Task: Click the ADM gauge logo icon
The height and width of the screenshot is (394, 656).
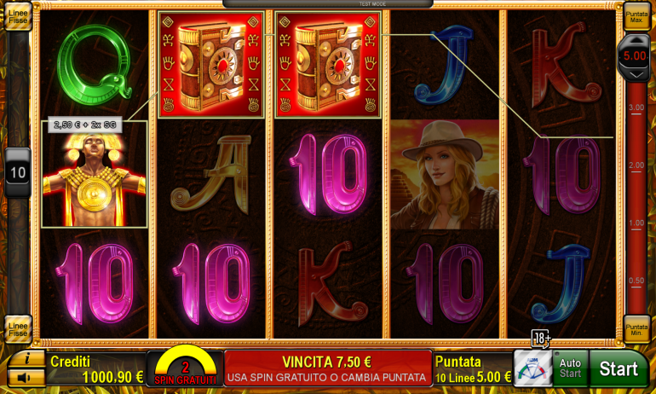Action: [532, 368]
